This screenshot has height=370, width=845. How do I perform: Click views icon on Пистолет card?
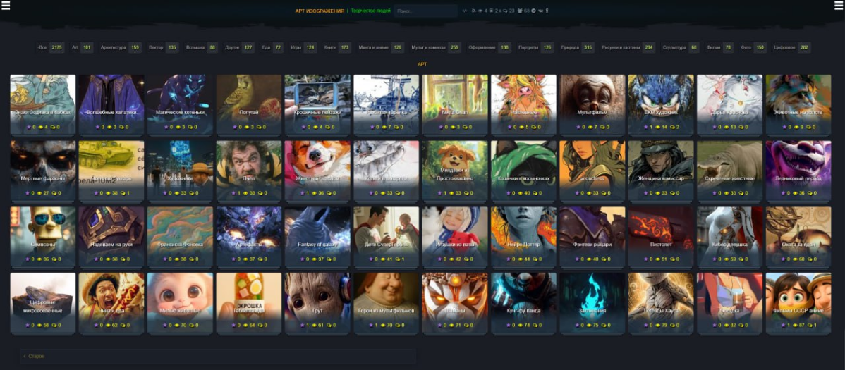(x=657, y=259)
